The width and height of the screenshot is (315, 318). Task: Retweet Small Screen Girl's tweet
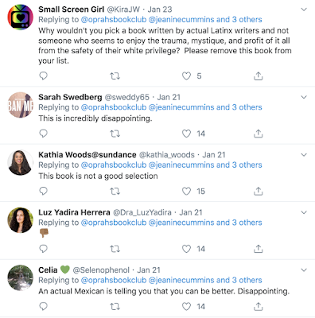pyautogui.click(x=115, y=76)
